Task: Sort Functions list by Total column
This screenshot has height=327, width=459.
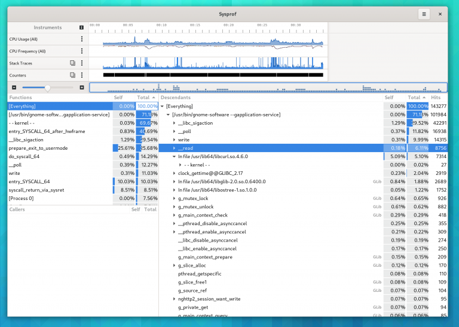Action: (145, 97)
